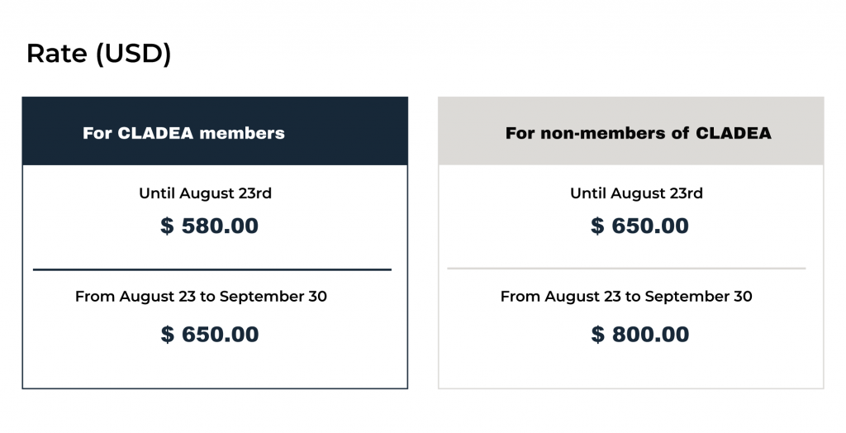This screenshot has height=433, width=846.
Task: Click the members' From August 23 to September 30 label
Action: coord(202,297)
